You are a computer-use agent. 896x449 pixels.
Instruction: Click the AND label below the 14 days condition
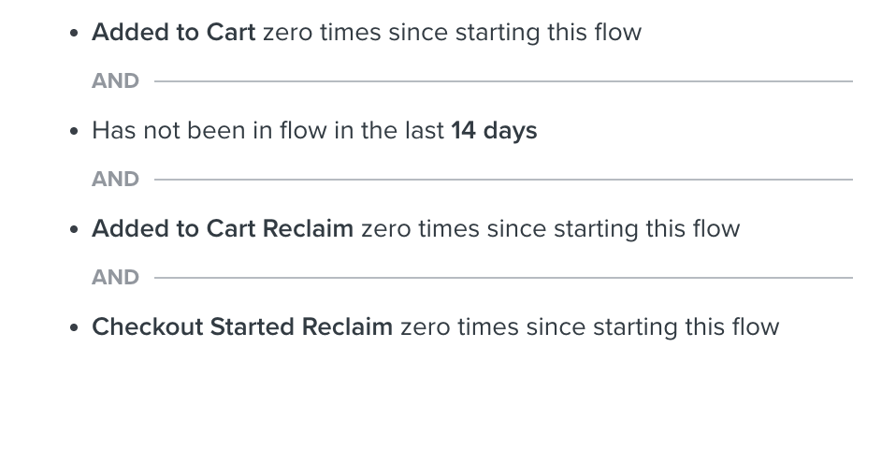[x=115, y=180]
